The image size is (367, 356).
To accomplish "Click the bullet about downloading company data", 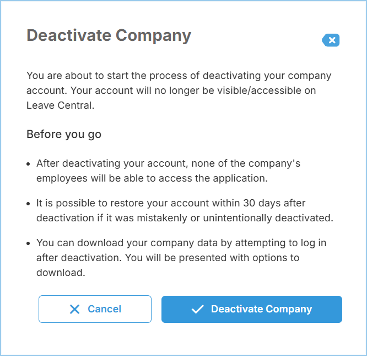I will click(x=182, y=257).
